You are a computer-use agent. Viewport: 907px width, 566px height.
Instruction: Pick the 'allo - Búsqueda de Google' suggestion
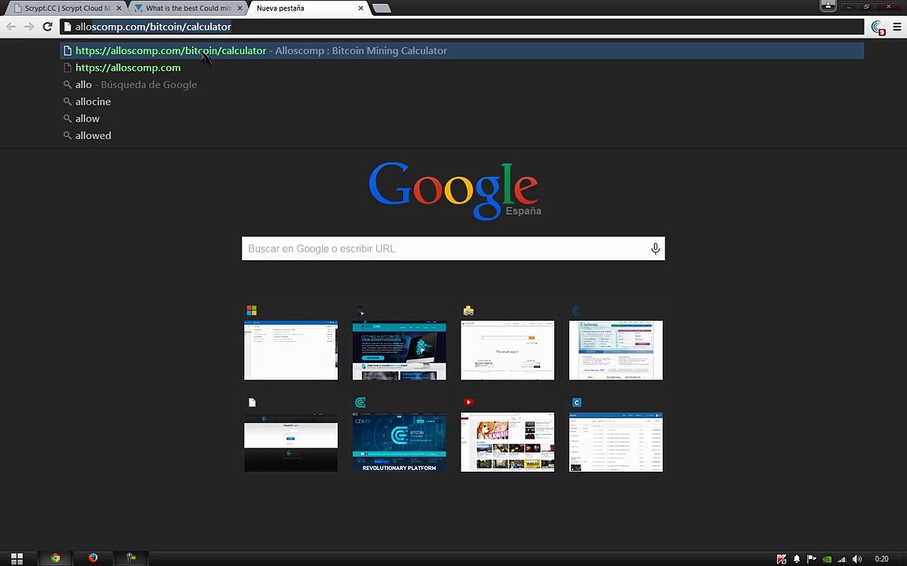(461, 84)
